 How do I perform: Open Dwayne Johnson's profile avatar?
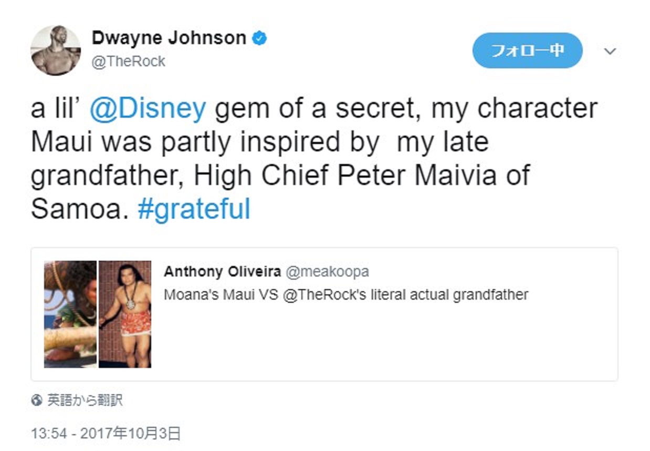pyautogui.click(x=56, y=50)
